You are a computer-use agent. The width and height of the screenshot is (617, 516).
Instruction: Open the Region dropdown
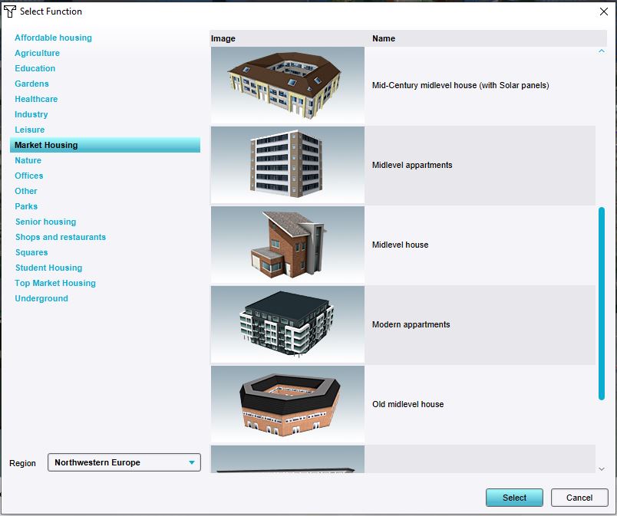point(124,462)
